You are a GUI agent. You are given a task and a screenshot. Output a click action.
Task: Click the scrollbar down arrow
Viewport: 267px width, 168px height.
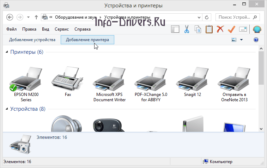[x=261, y=129]
